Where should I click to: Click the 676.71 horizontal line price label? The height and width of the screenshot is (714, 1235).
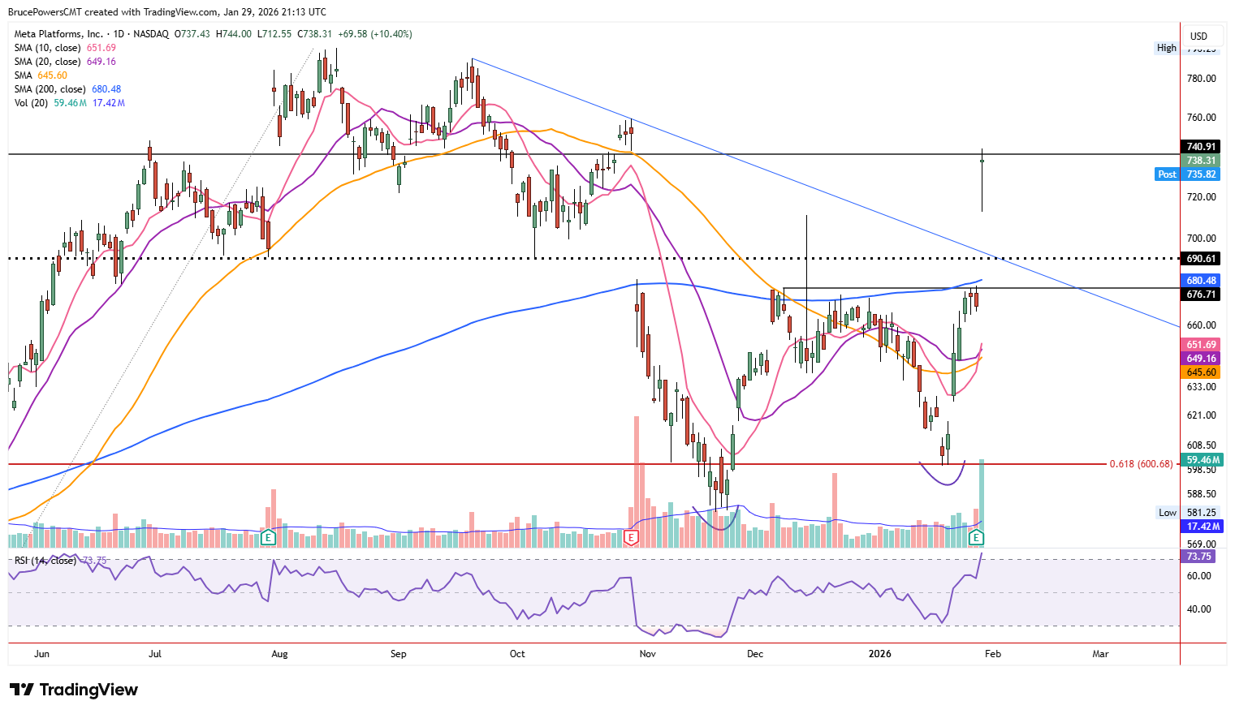1201,295
